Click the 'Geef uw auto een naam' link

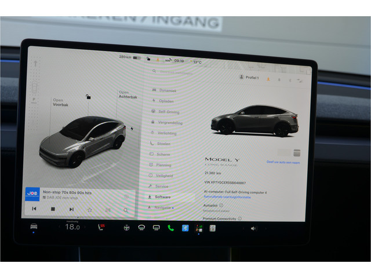coord(283,162)
